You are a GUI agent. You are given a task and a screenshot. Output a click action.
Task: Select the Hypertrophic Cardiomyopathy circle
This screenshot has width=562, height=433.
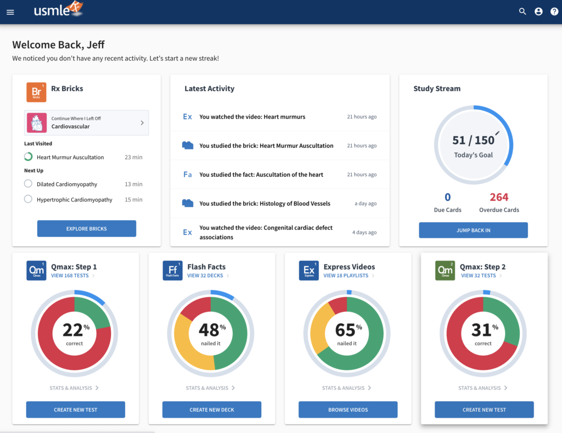point(29,199)
